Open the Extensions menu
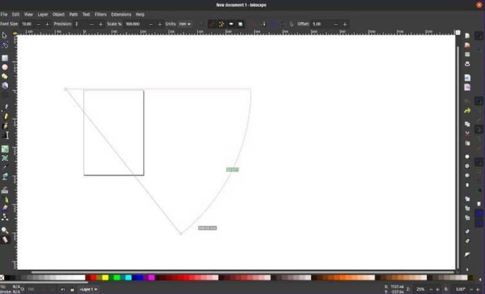 (121, 14)
